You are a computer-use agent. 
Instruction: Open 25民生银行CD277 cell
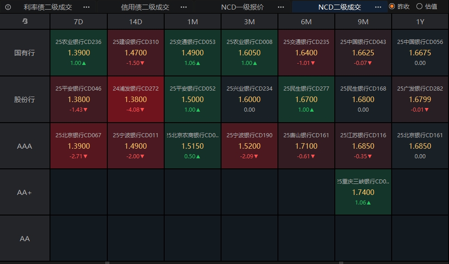(306, 99)
